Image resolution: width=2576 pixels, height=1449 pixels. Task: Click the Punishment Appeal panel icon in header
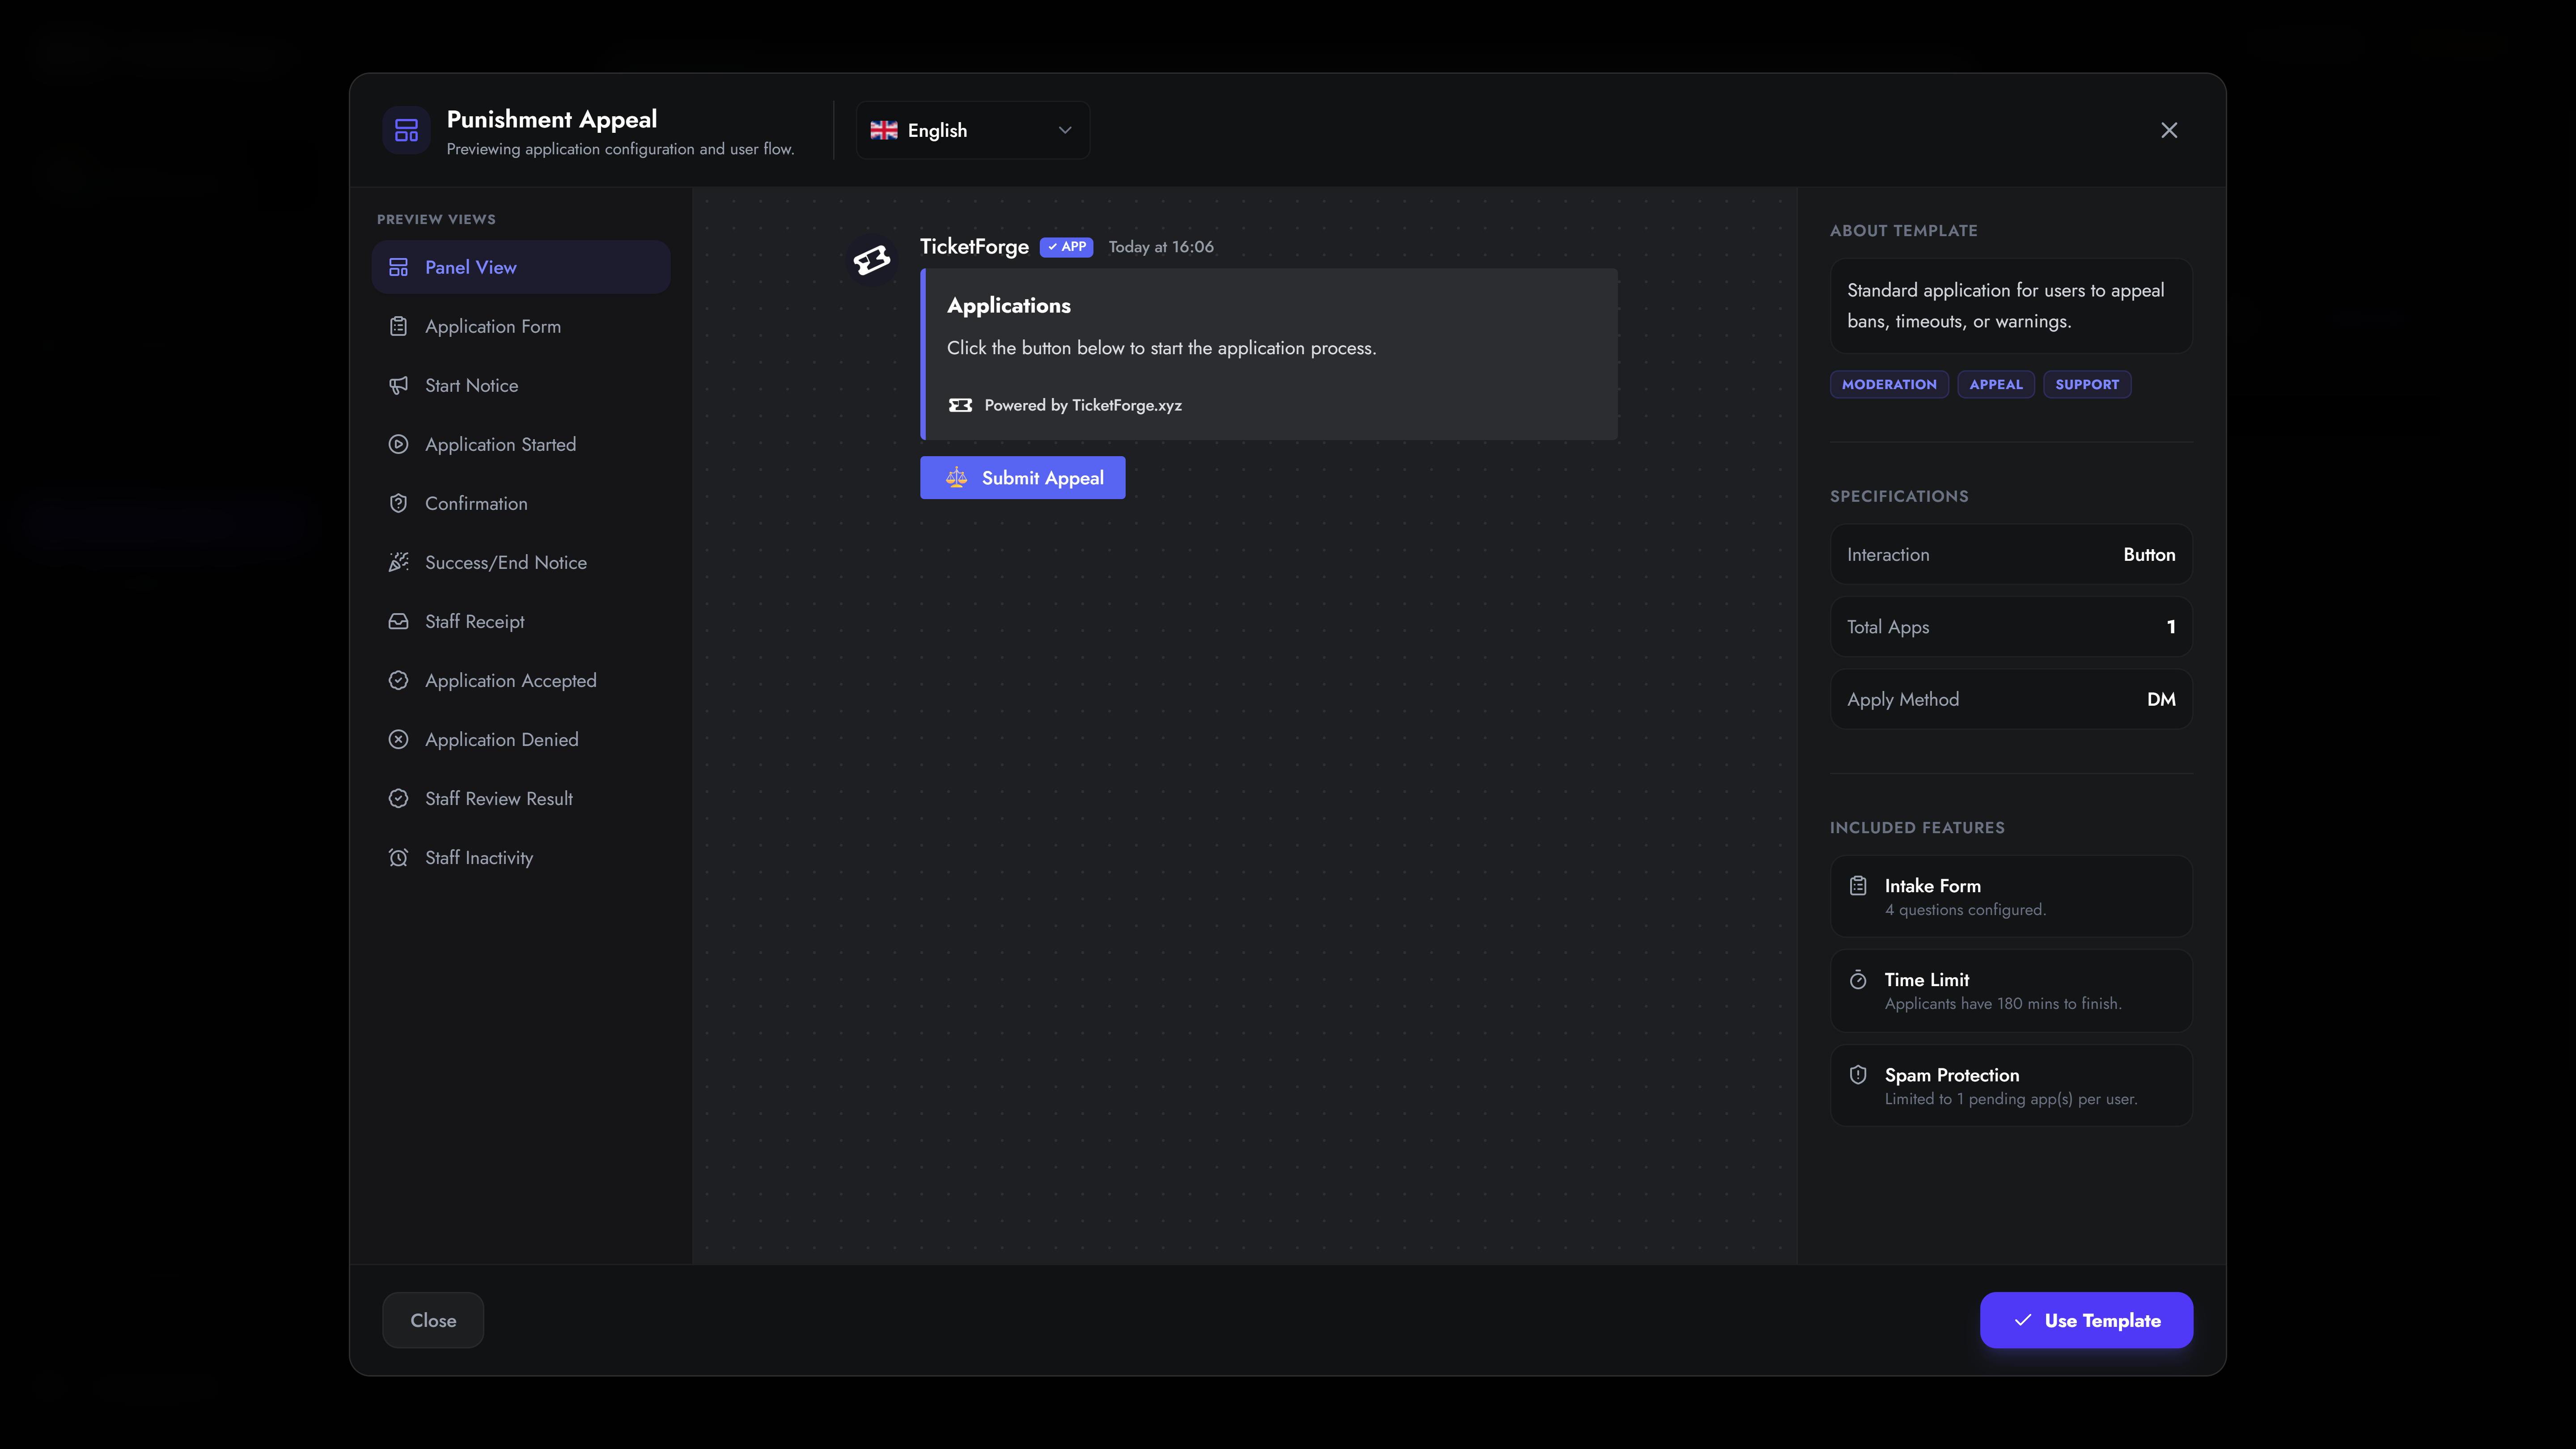(x=406, y=130)
